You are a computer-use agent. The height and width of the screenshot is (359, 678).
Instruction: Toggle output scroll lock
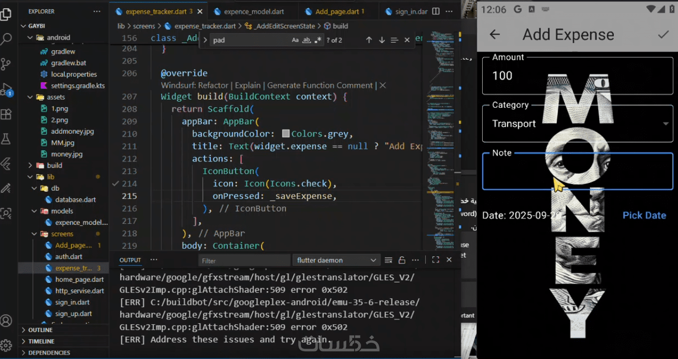[401, 260]
